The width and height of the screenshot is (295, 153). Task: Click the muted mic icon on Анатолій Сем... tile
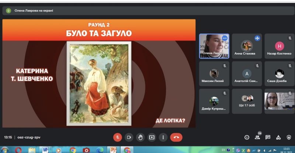(257, 66)
